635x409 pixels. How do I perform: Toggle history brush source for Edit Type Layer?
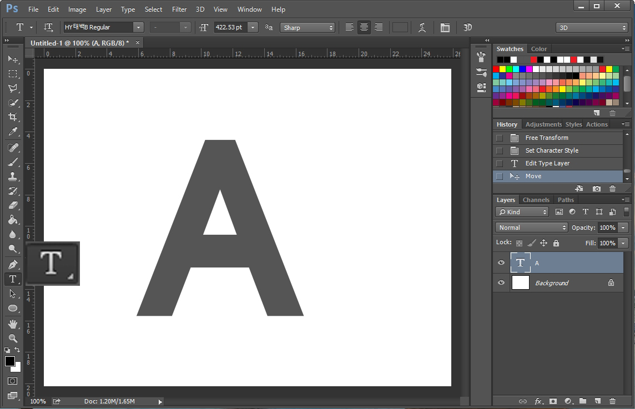click(x=500, y=164)
